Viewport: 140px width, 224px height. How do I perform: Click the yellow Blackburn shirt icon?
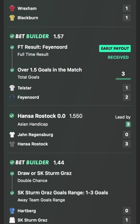tap(12, 18)
